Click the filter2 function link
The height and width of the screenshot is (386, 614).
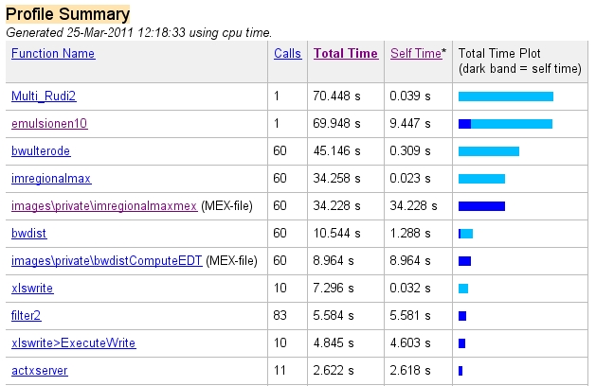point(27,316)
